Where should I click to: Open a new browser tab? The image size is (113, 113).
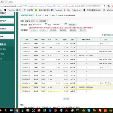pyautogui.click(x=11, y=2)
